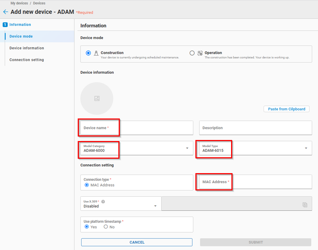The image size is (318, 250).
Task: Select MAC Address connection type radio
Action: [87, 185]
